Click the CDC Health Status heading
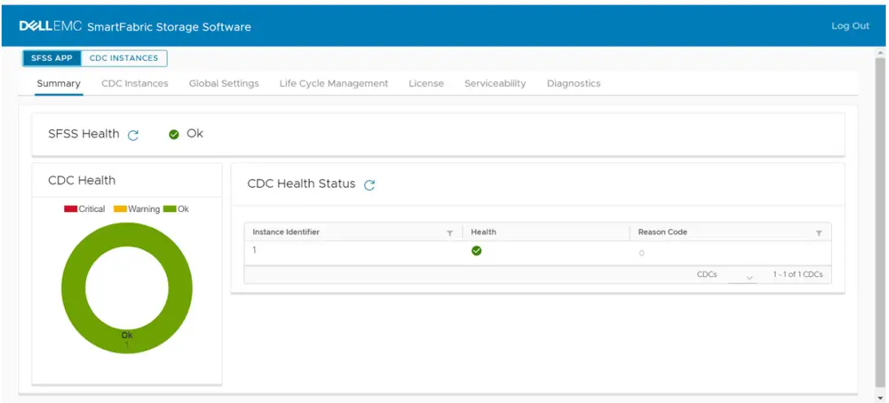The height and width of the screenshot is (403, 889). (x=301, y=184)
